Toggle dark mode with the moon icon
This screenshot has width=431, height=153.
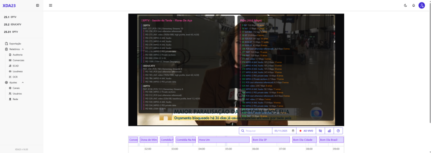pos(405,5)
